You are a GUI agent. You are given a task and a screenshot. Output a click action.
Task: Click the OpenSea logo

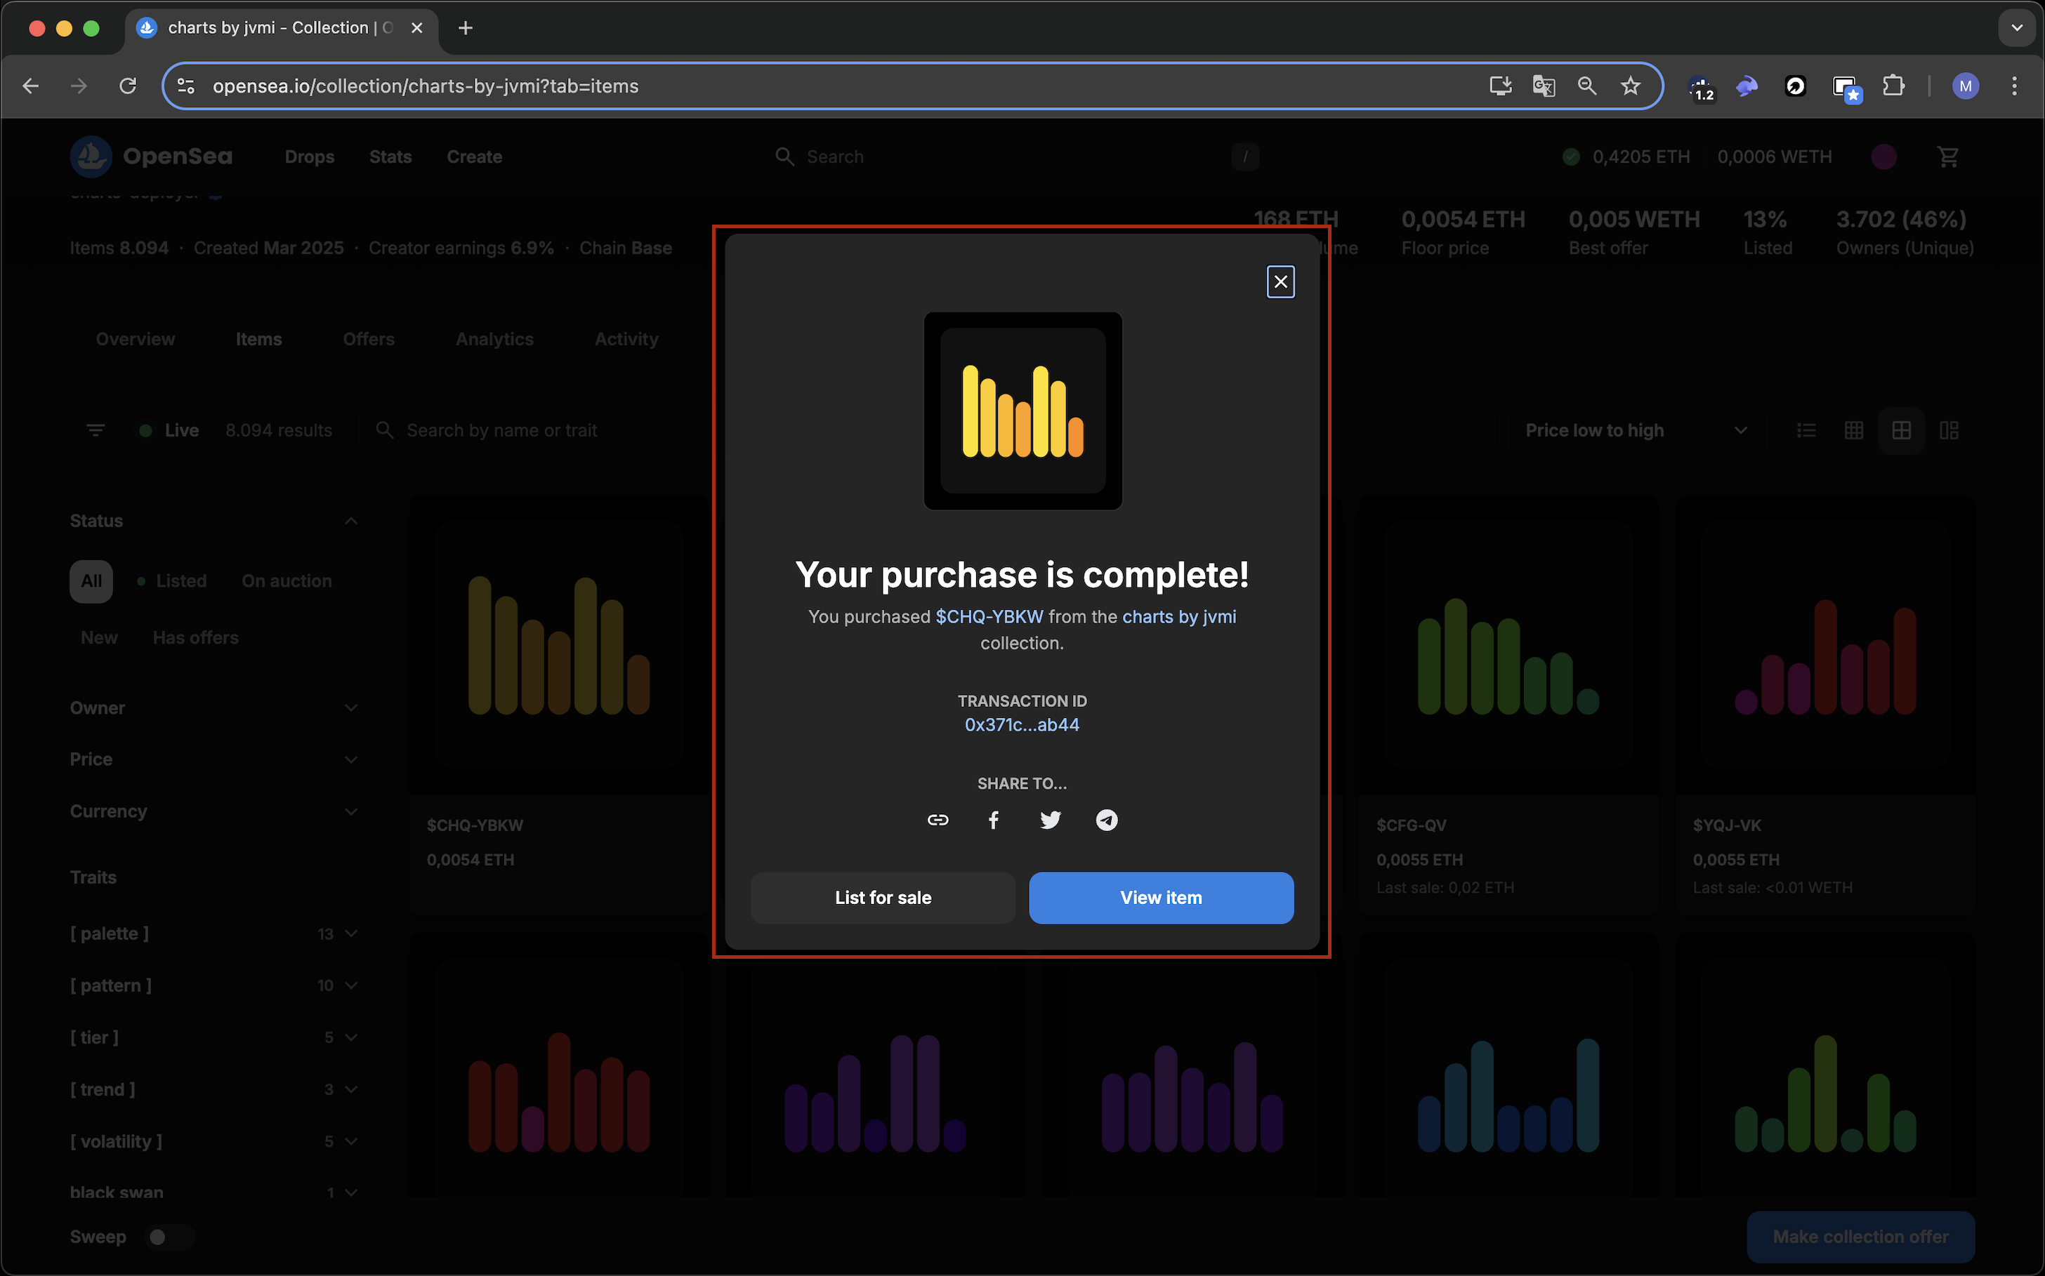[151, 157]
